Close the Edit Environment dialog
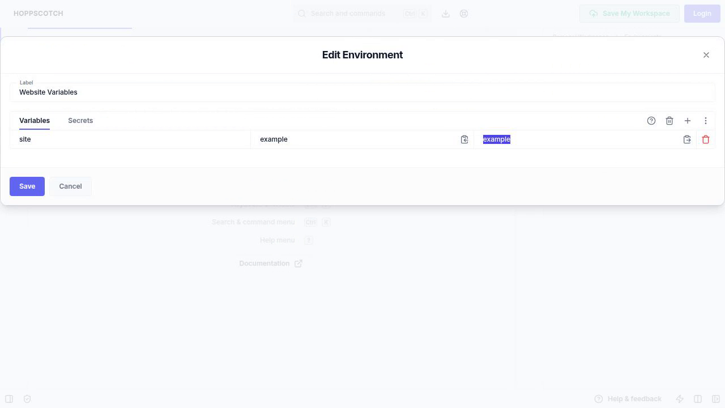 (706, 55)
